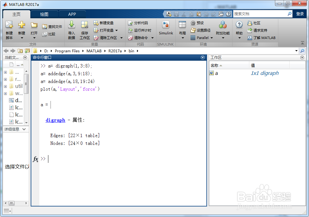
Task: Switch to the APP tab
Action: [72, 14]
